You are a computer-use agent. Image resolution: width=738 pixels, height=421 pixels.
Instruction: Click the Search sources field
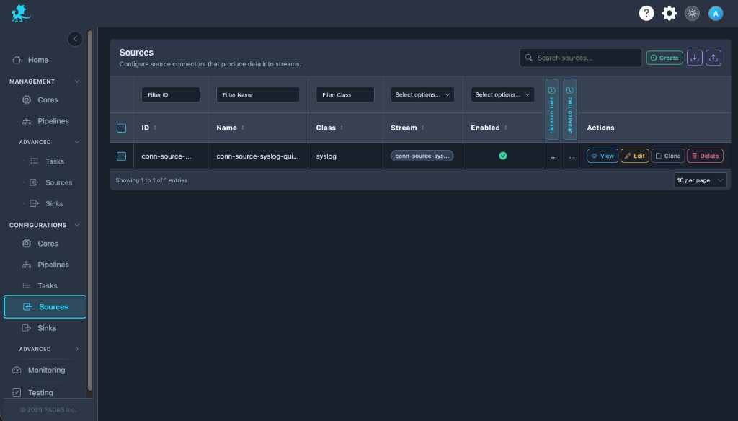(580, 58)
